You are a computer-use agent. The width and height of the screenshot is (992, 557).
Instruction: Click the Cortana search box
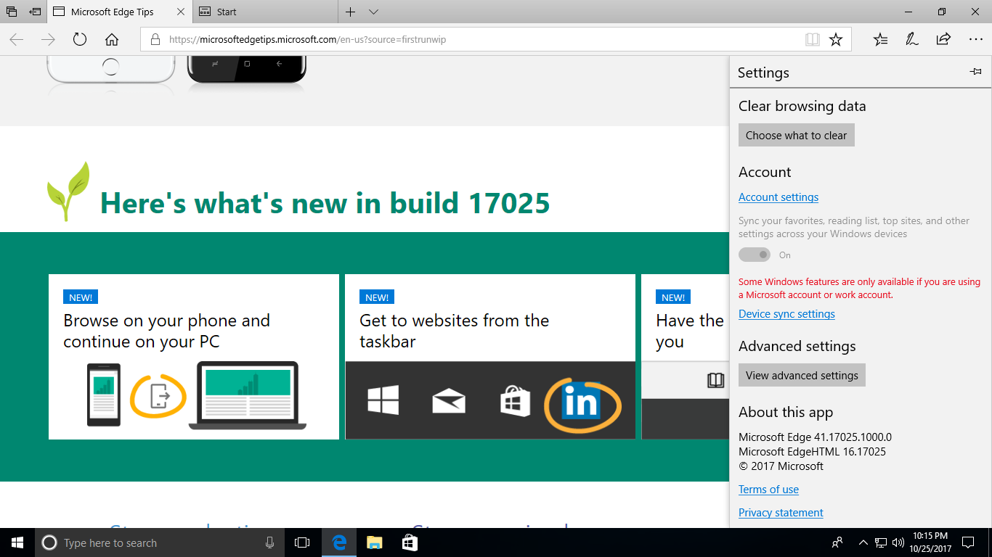(160, 542)
